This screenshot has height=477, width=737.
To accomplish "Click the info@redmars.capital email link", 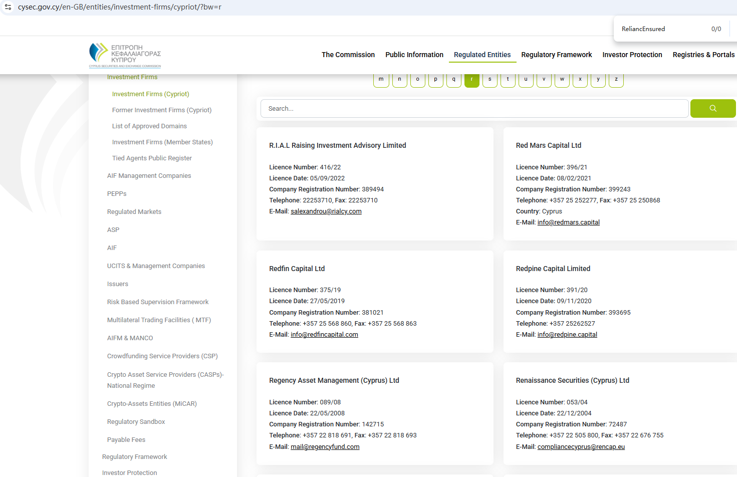I will pos(568,222).
